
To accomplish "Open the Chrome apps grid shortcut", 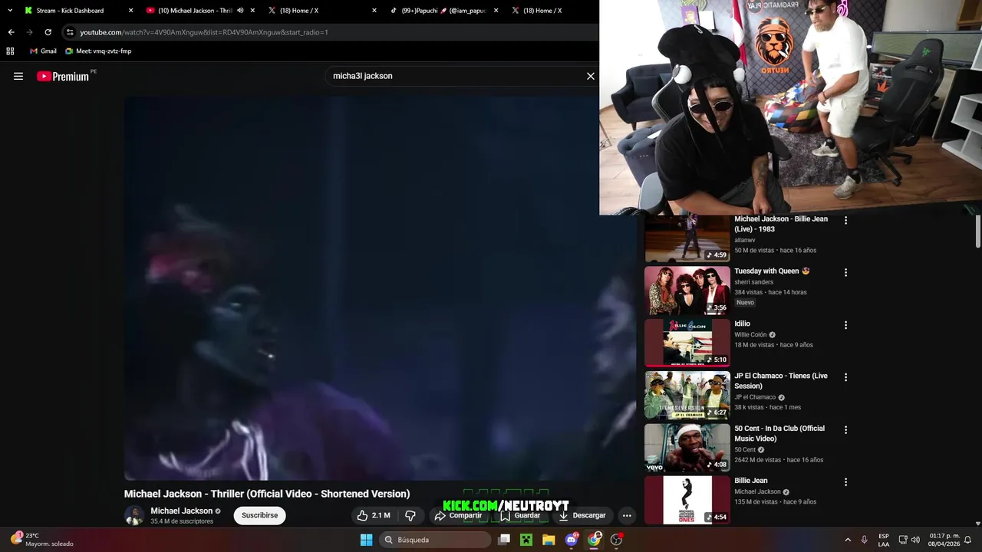I will pyautogui.click(x=10, y=51).
